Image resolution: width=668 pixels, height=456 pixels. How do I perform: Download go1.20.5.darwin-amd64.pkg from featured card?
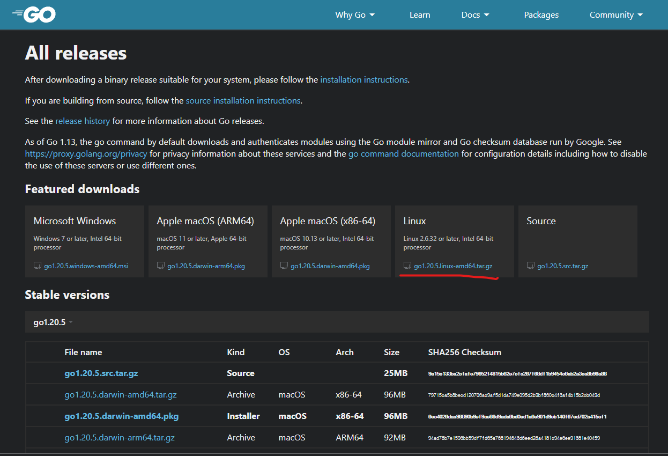point(330,266)
